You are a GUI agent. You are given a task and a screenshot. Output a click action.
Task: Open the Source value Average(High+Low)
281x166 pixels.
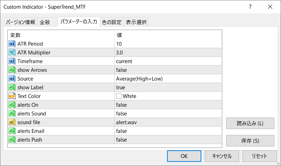(x=139, y=79)
